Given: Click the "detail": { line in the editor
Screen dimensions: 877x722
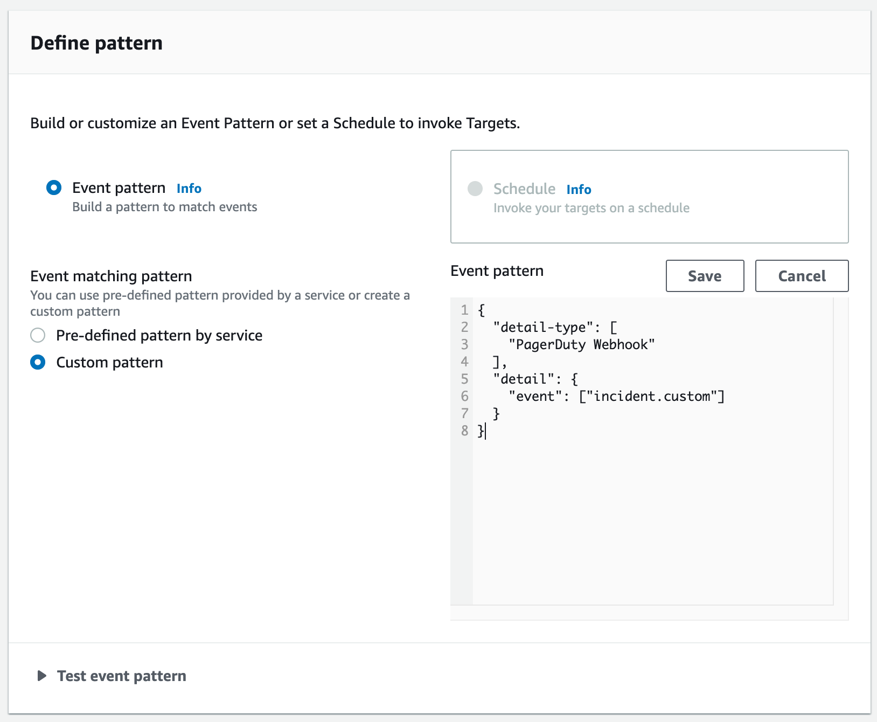Looking at the screenshot, I should (x=535, y=379).
